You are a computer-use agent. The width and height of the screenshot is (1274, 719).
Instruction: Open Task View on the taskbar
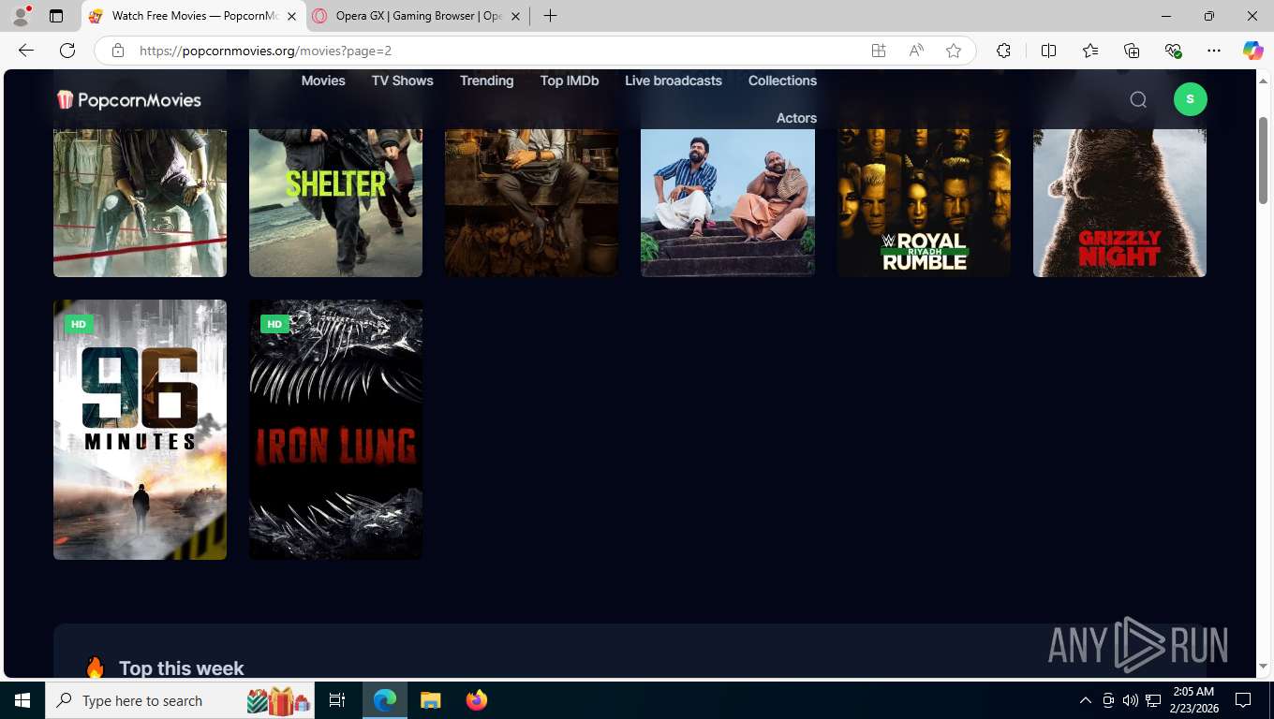tap(337, 700)
